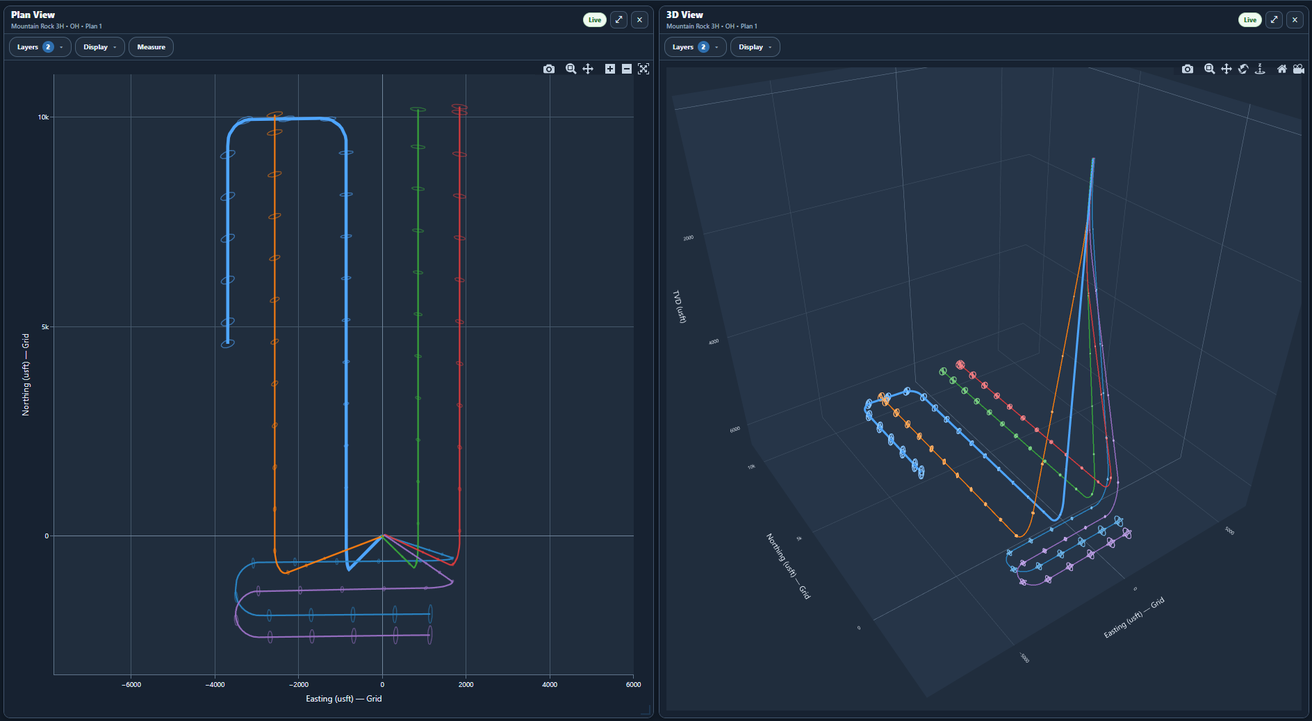Close the Plan View panel
Screen dimensions: 1312x721
(639, 19)
